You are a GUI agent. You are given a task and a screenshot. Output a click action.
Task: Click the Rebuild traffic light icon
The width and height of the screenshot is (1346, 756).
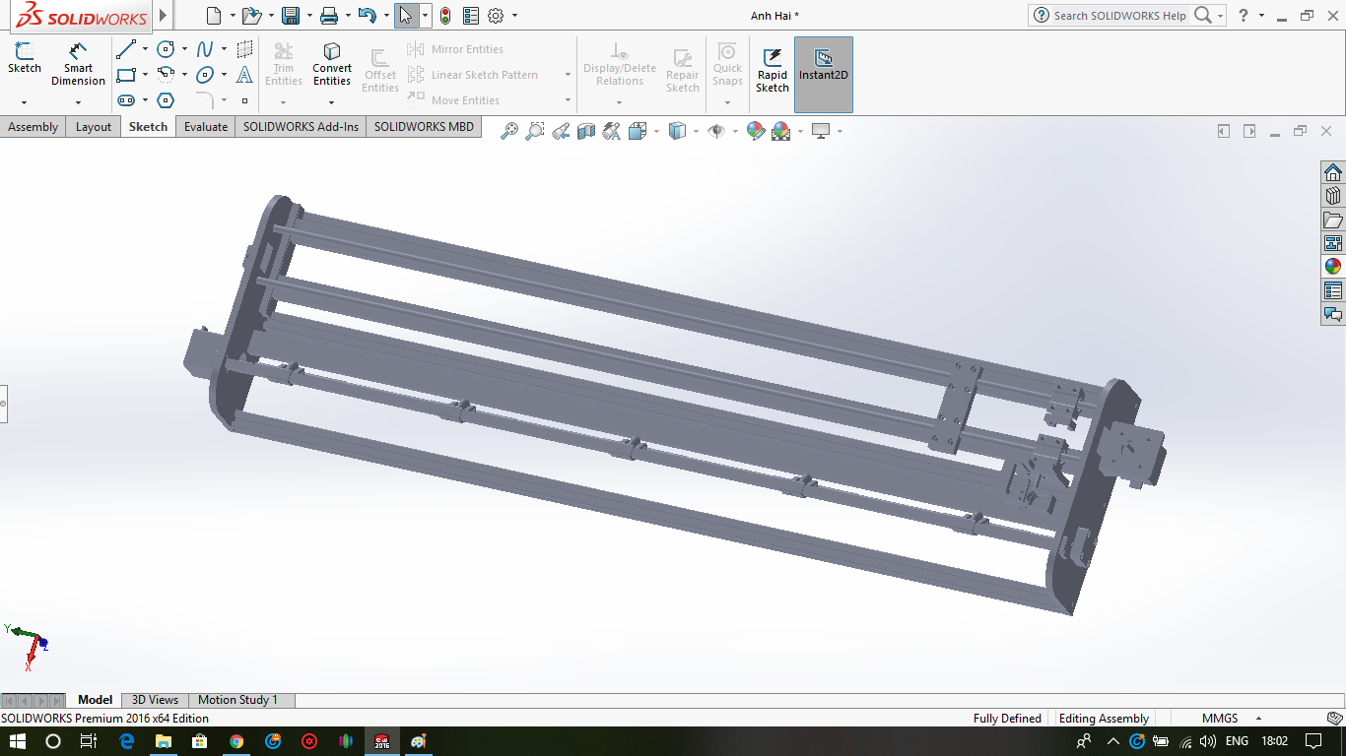(x=445, y=16)
